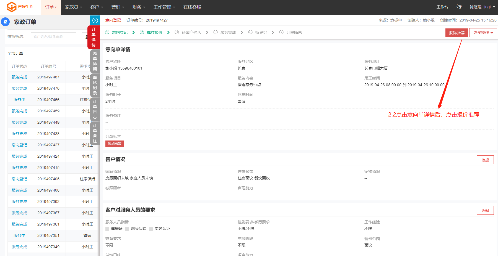Screen dimensions: 498x257
Task: Click 住家保姆 cell for order 2019497405
Action: tap(87, 179)
